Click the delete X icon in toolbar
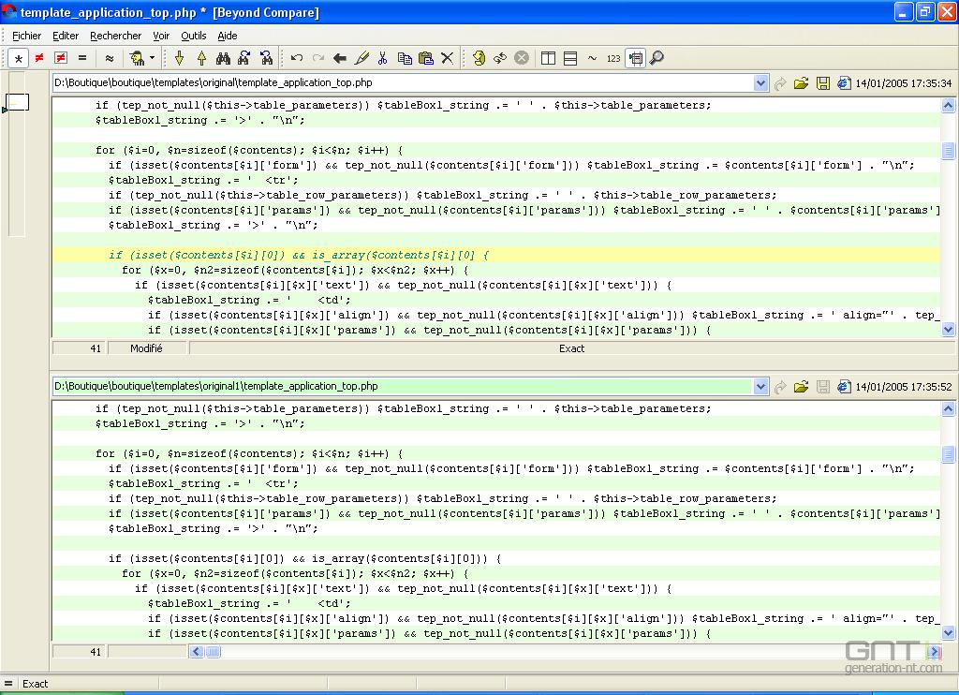This screenshot has height=695, width=959. [x=447, y=58]
